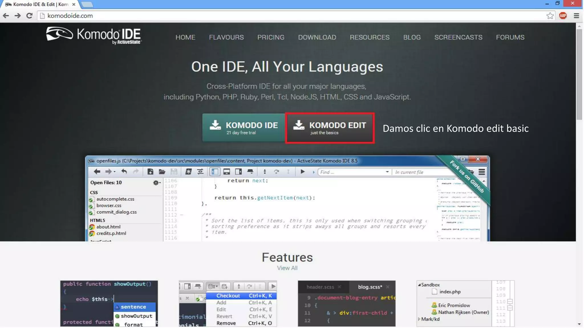Download Komodo IDE 21 day trial
The height and width of the screenshot is (328, 584).
(x=244, y=128)
